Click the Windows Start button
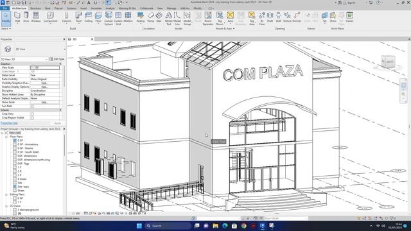Screen dimensions: 411x231 tap(139, 226)
